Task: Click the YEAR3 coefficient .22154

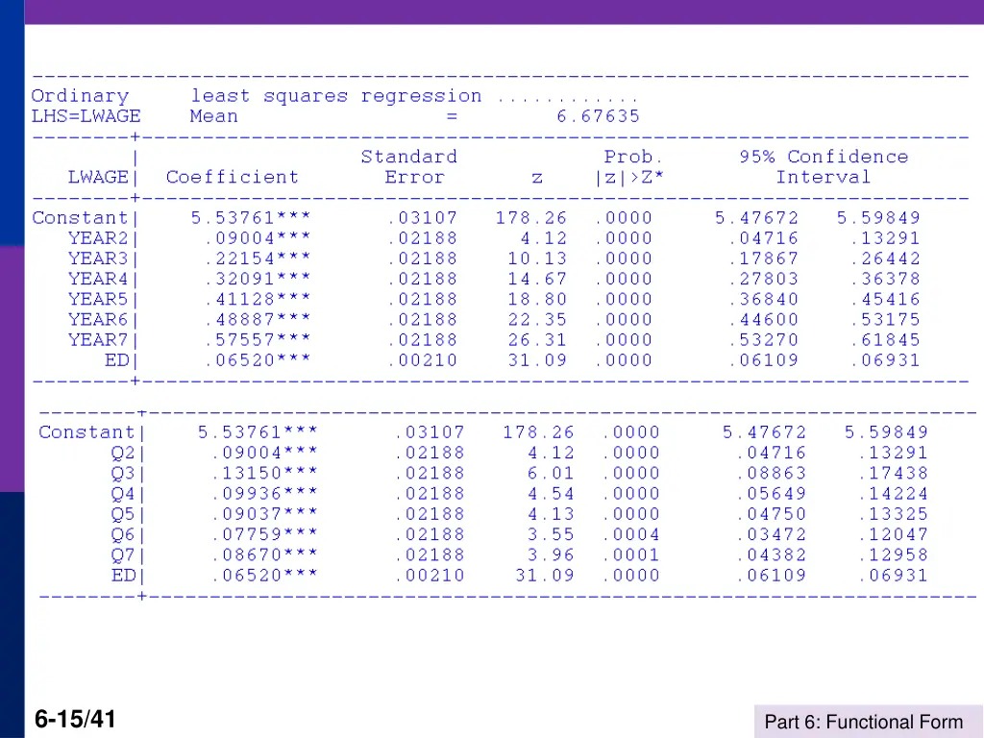Action: tap(256, 258)
